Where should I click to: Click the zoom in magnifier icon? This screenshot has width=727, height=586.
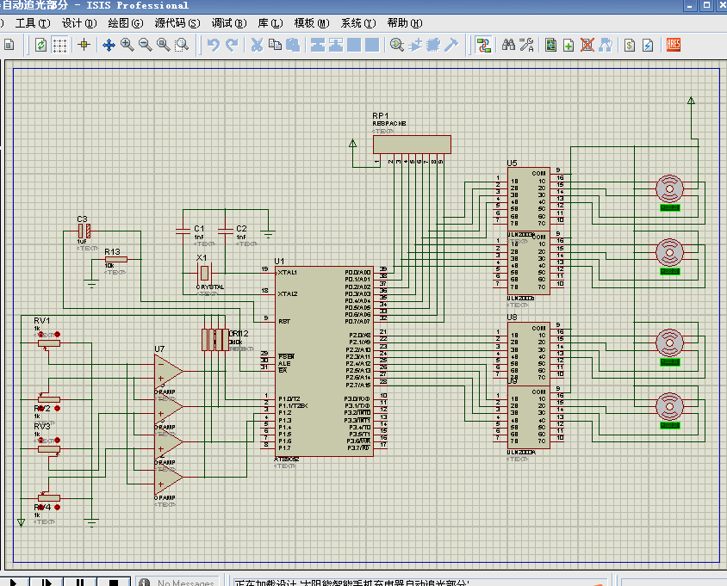click(127, 45)
